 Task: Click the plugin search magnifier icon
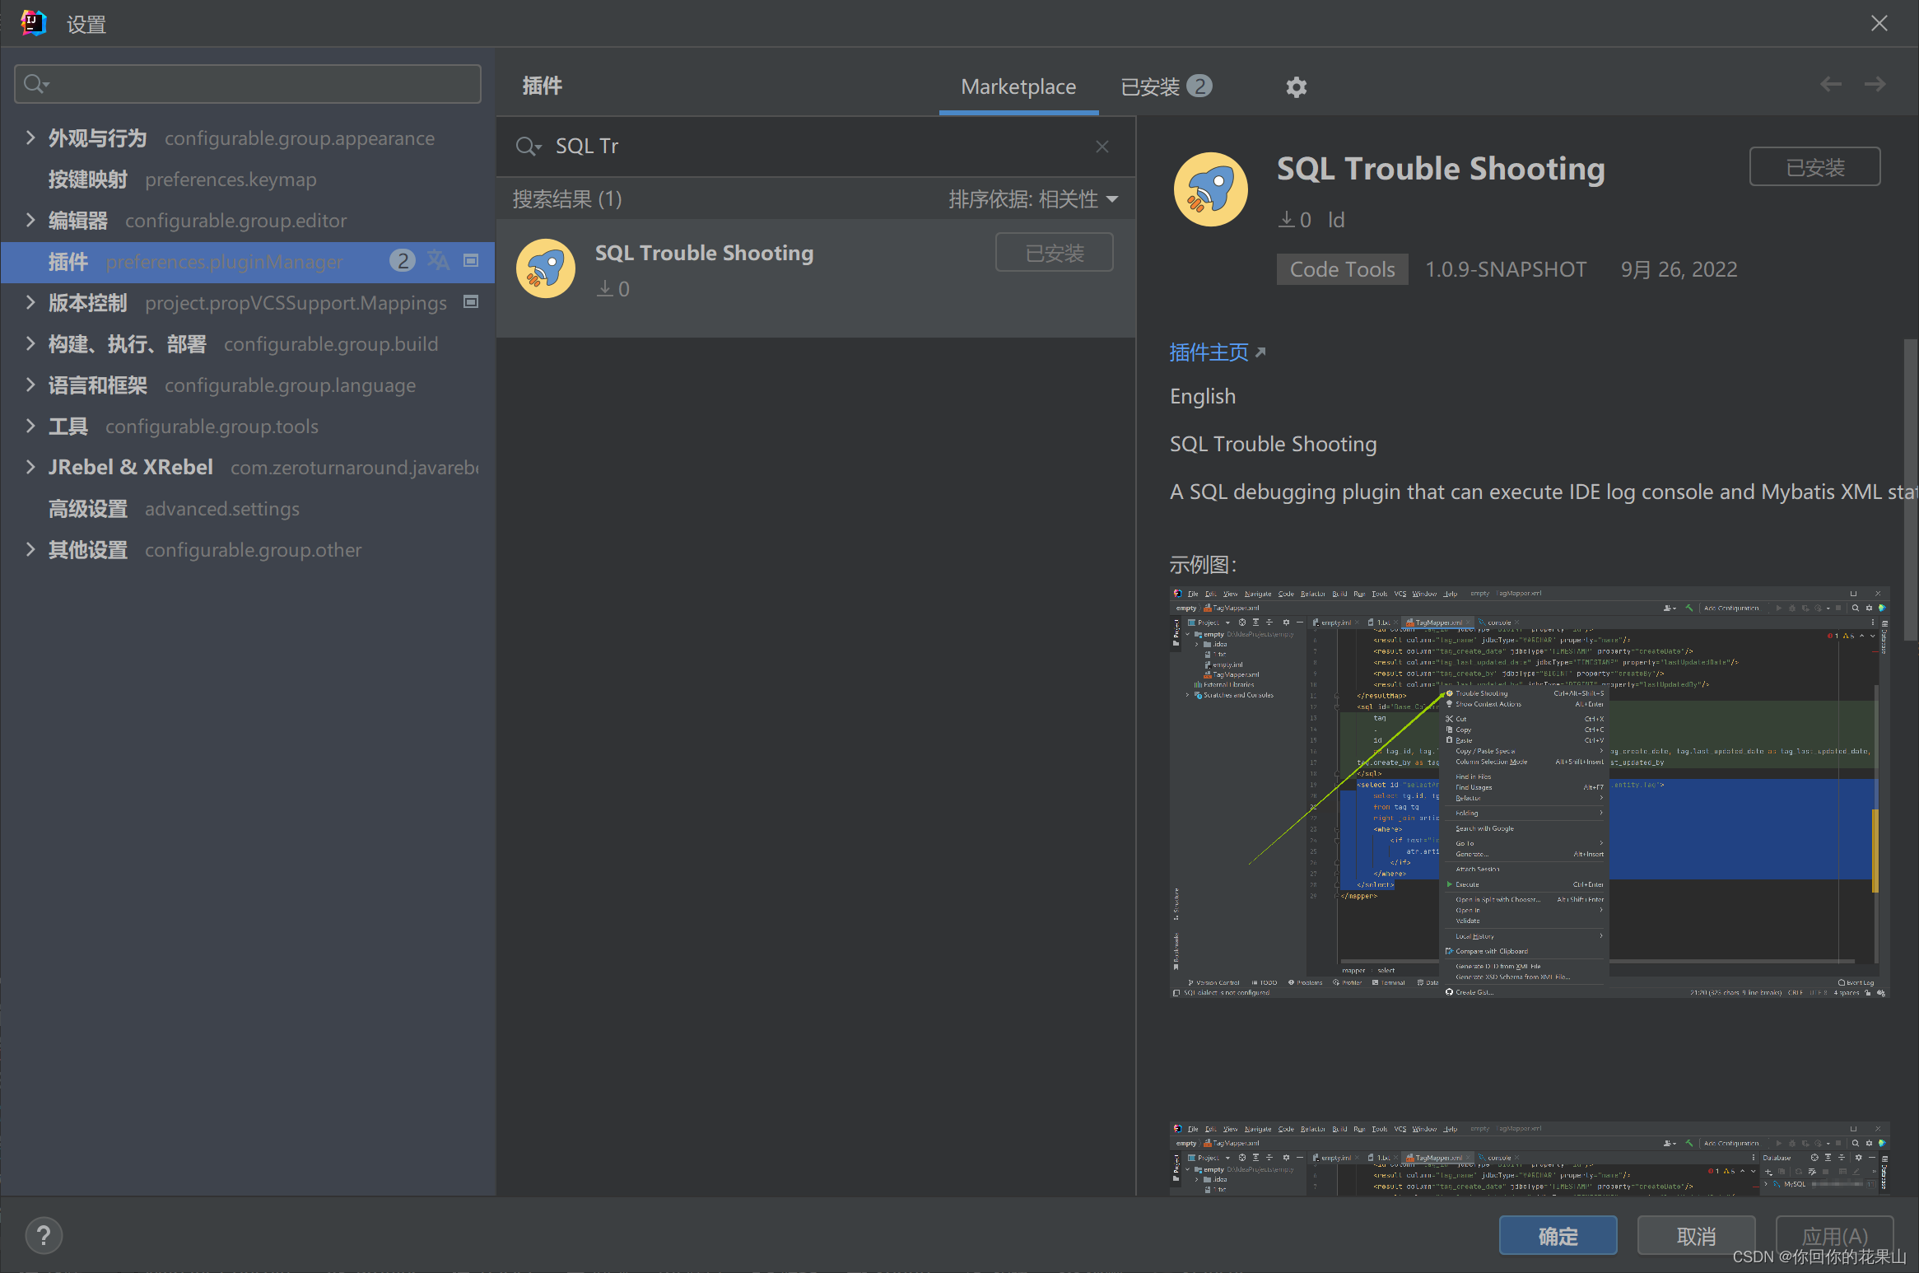pyautogui.click(x=527, y=147)
